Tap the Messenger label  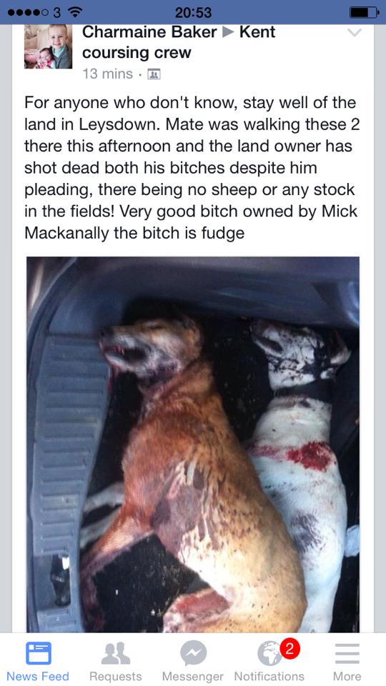click(193, 677)
